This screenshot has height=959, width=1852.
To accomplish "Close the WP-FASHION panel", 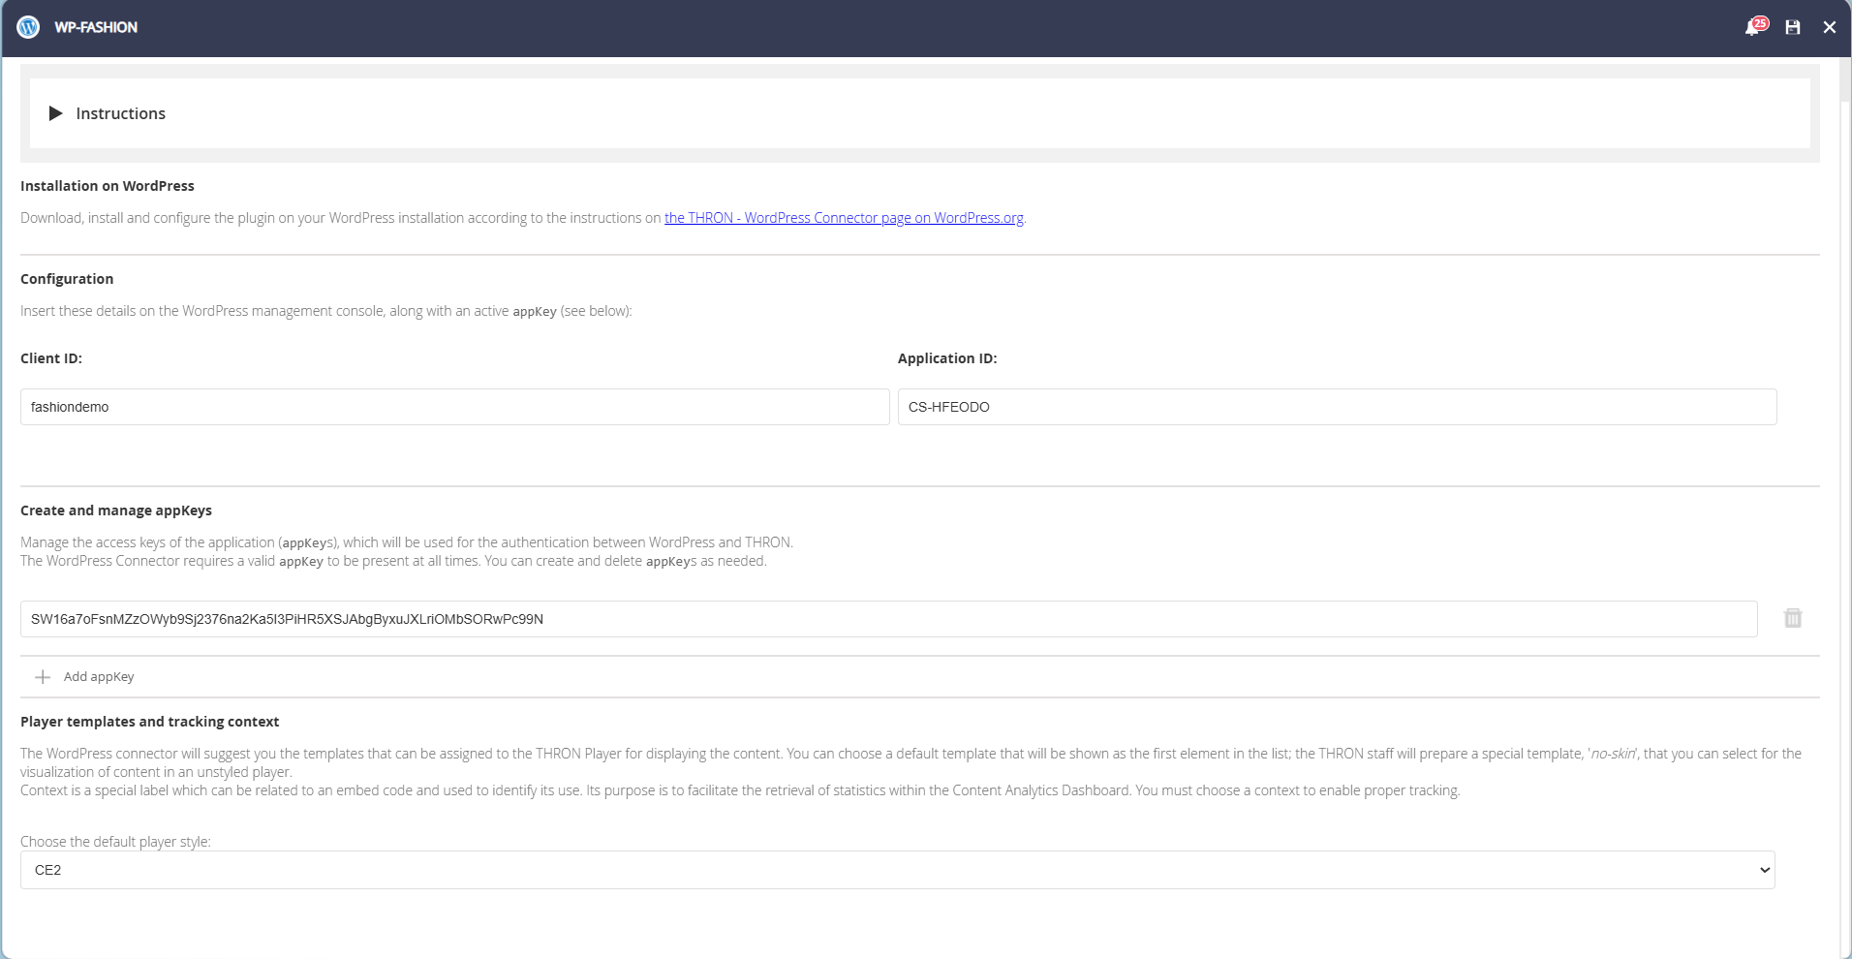I will (x=1829, y=27).
